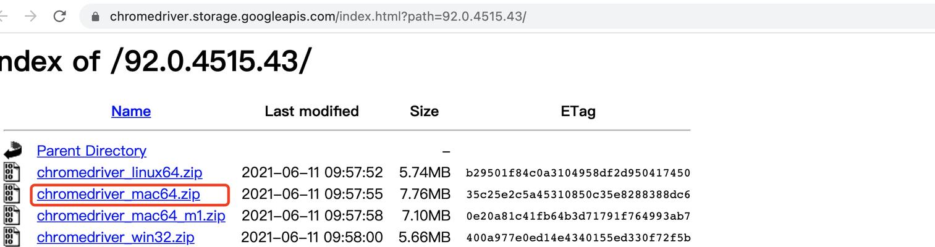Click the Index of /92.0.4515.43/ heading
Viewport: 935px width, 247px height.
pos(154,61)
